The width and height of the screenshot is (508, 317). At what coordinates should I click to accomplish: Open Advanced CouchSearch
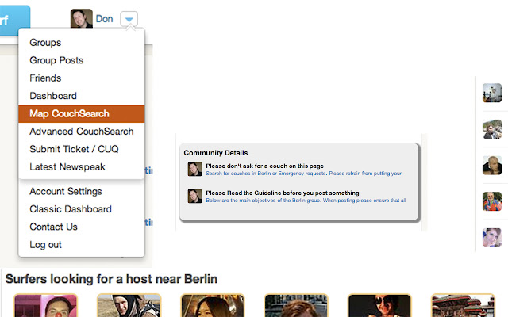tap(81, 132)
